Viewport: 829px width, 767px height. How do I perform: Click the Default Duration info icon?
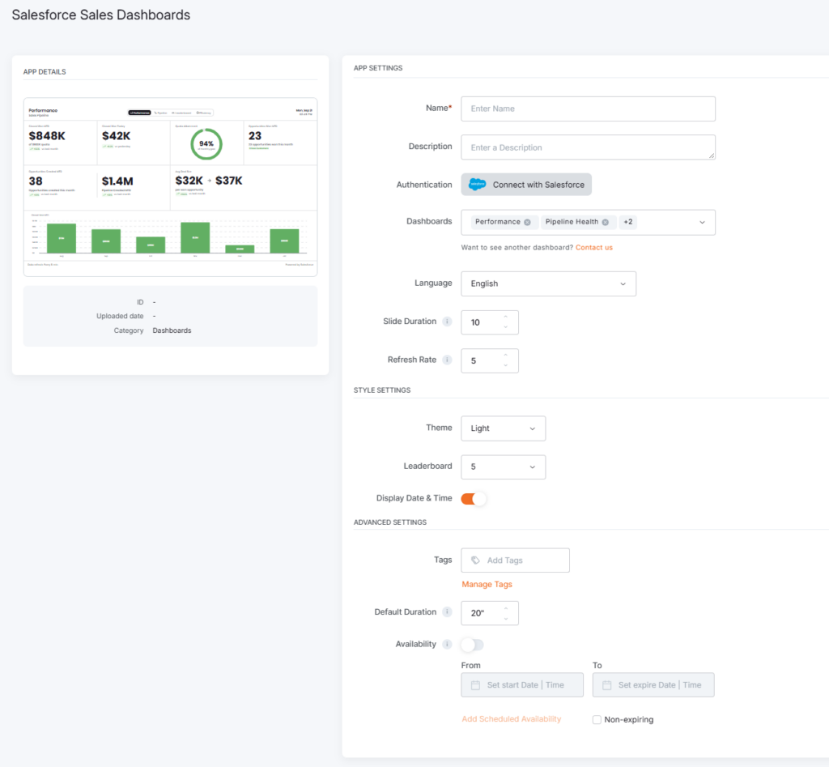click(447, 612)
